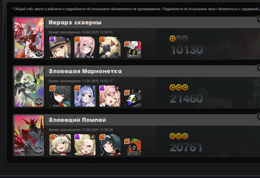Click the 21460 score three-star rating

point(179,87)
